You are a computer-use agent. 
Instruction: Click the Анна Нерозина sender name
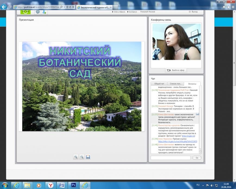pos(165,139)
